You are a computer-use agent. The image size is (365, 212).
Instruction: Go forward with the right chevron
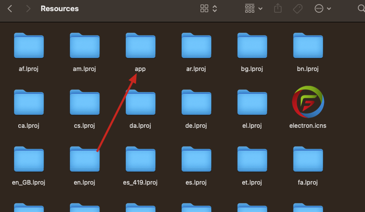coord(28,9)
